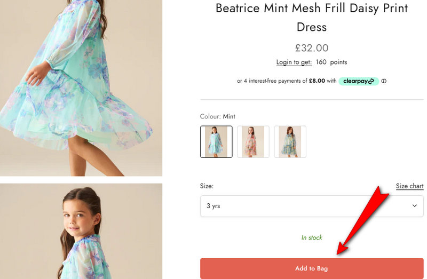Click the £32.00 price
This screenshot has height=279, width=427.
pos(312,48)
